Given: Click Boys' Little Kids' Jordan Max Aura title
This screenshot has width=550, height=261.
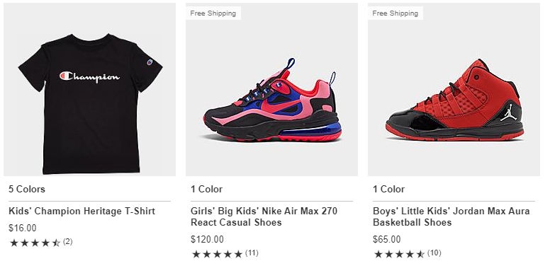Looking at the screenshot, I should pos(451,216).
